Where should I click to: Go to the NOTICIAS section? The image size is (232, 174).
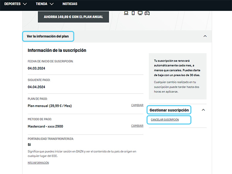click(x=70, y=4)
